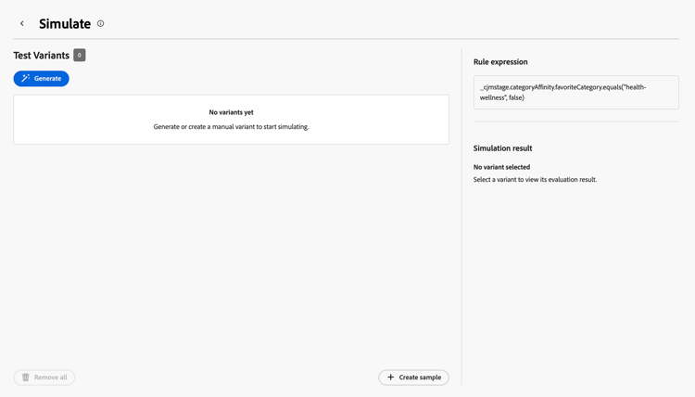The image size is (695, 397).
Task: Select the Simulate page title
Action: pos(65,23)
